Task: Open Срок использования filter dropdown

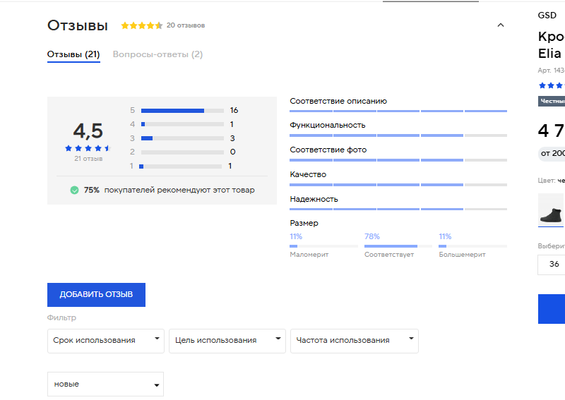Action: click(x=105, y=340)
